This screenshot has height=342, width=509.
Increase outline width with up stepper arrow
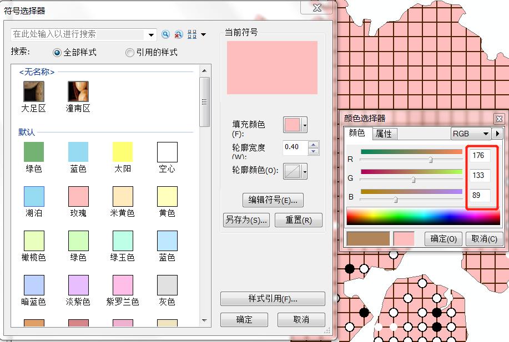coord(314,144)
